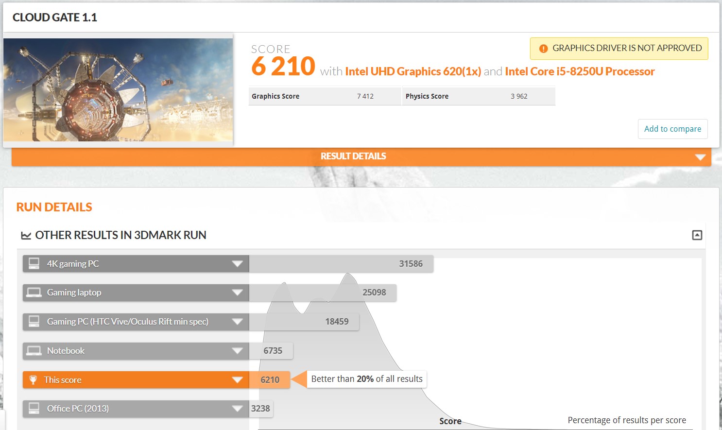Click the overall score 6 210
The height and width of the screenshot is (430, 722).
click(283, 66)
